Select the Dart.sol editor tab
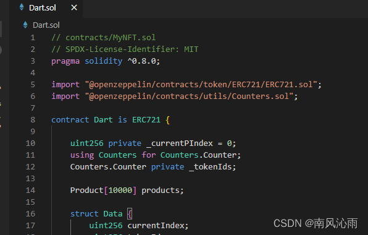Image resolution: width=368 pixels, height=235 pixels. click(46, 8)
